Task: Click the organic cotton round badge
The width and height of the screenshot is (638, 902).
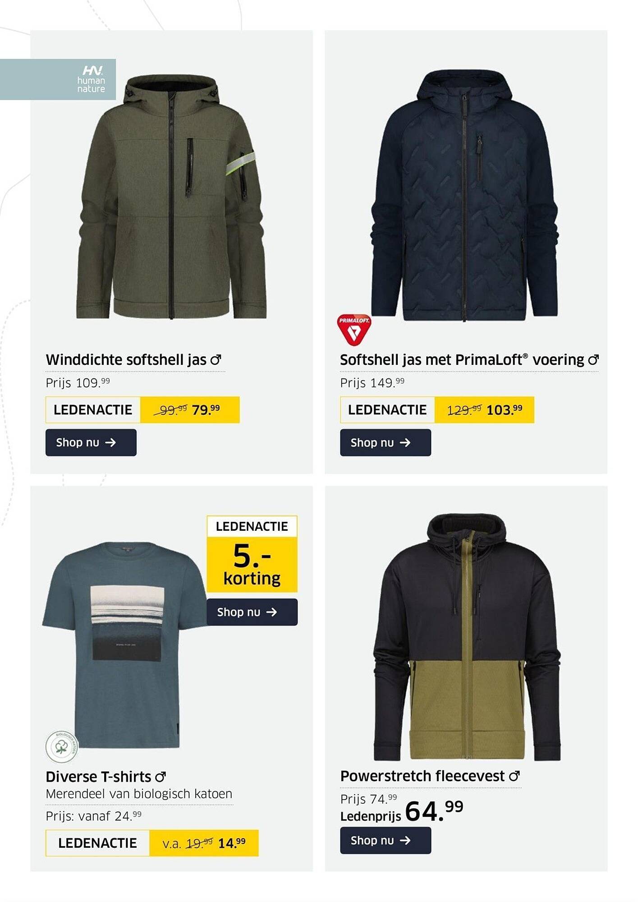Action: click(62, 747)
